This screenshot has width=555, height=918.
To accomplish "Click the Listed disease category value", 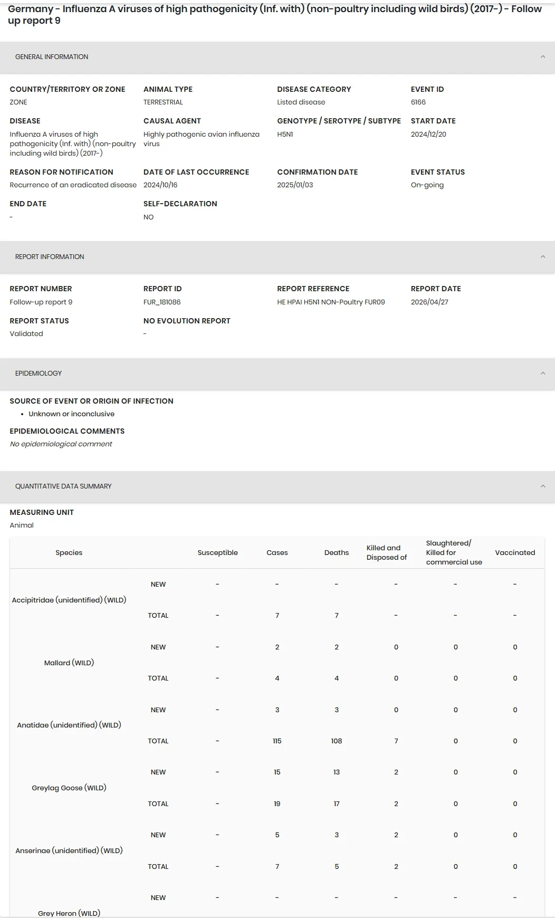I will tap(301, 102).
